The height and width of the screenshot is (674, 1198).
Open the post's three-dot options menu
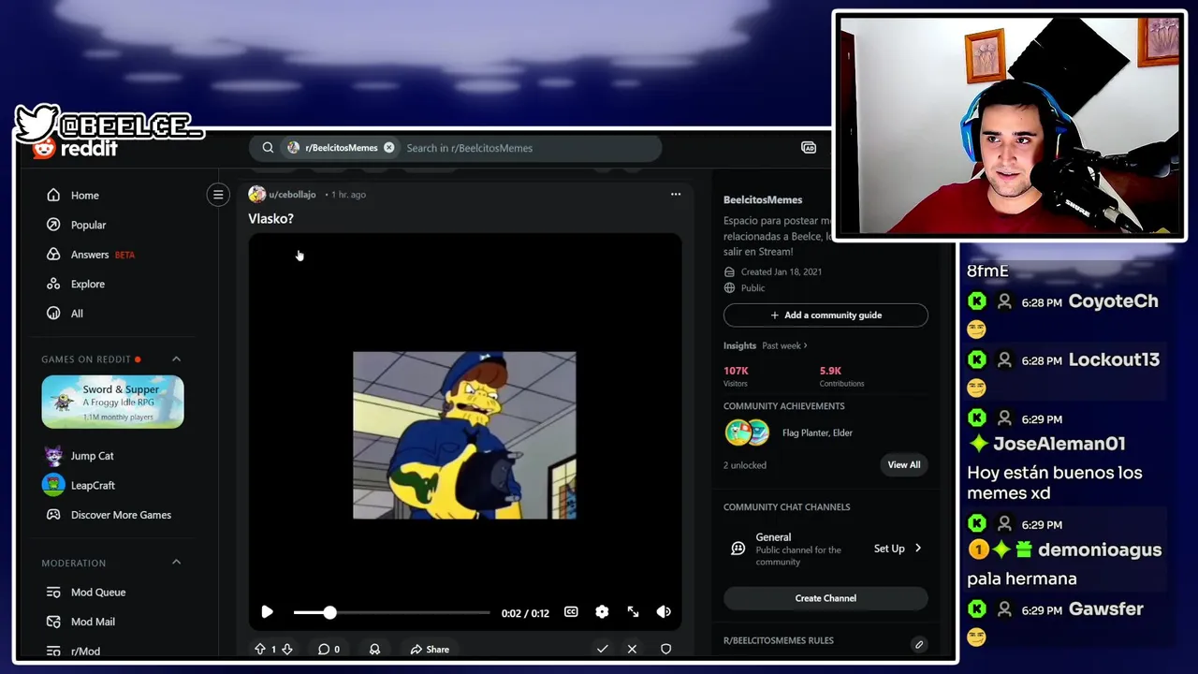tap(676, 195)
